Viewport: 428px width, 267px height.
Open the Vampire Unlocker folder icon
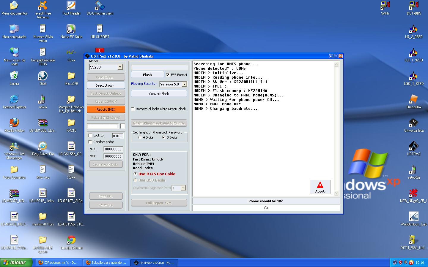pyautogui.click(x=71, y=104)
